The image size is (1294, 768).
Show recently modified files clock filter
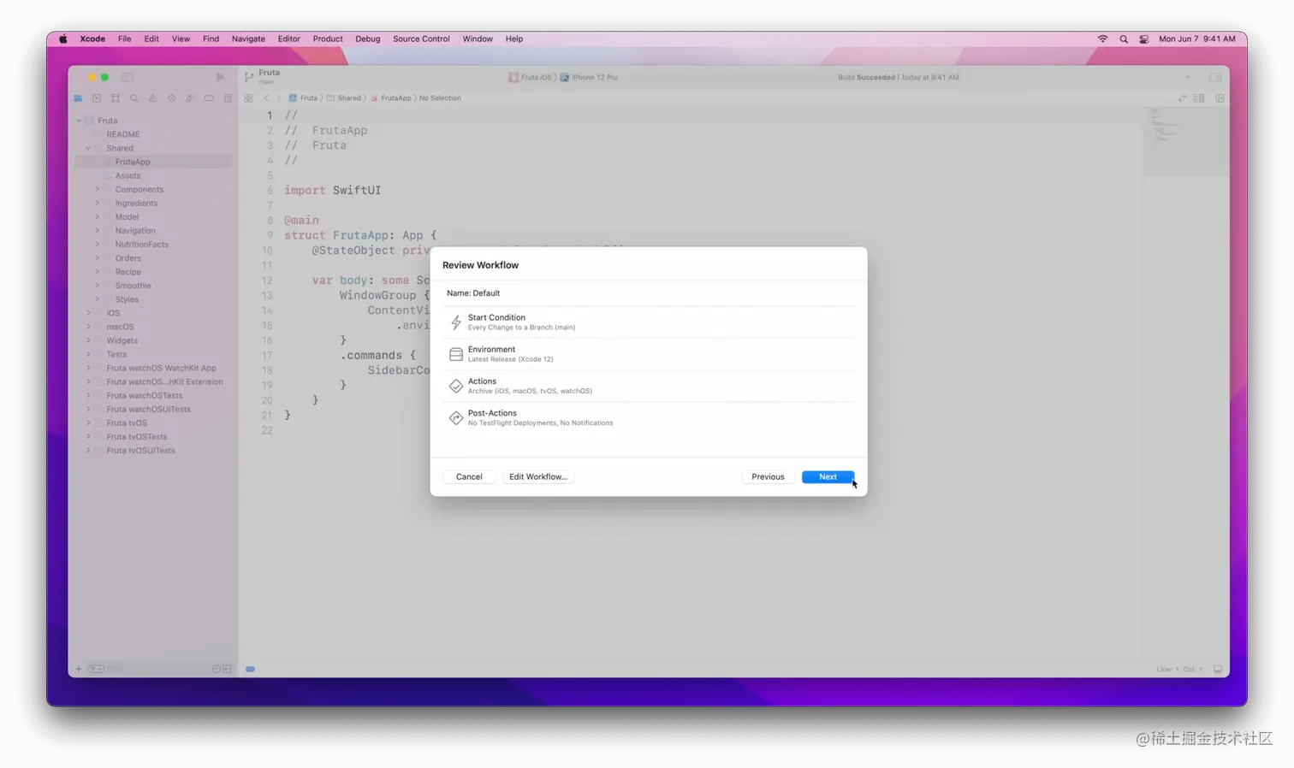[217, 669]
